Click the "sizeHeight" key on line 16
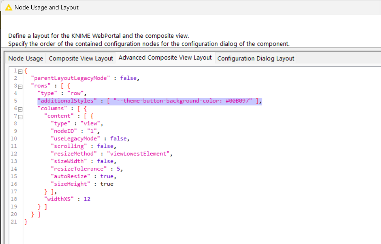 pyautogui.click(x=70, y=184)
